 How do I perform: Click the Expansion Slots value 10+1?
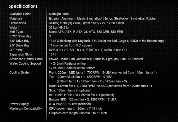click(52, 54)
